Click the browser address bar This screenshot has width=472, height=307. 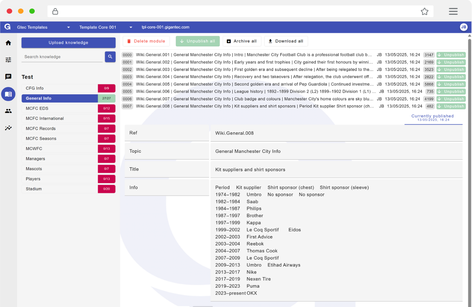pos(240,11)
